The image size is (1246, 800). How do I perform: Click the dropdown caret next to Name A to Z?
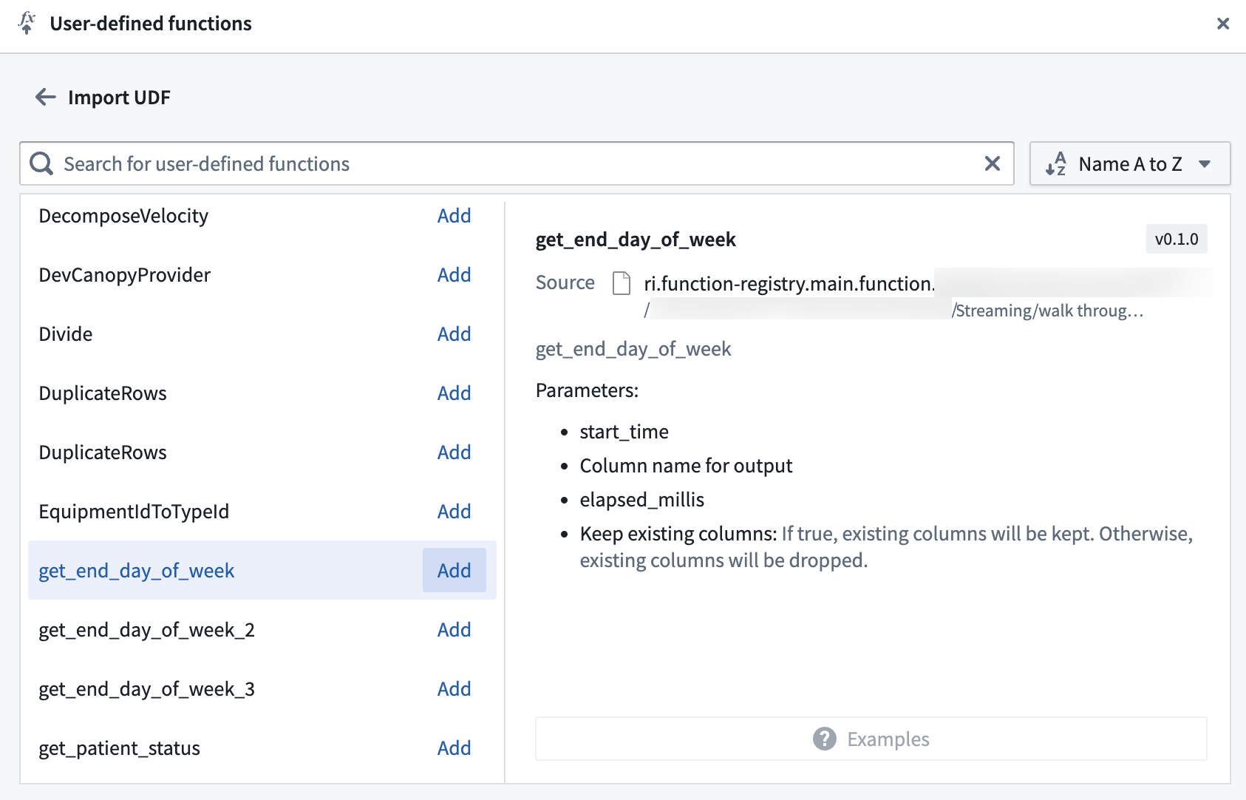tap(1205, 163)
